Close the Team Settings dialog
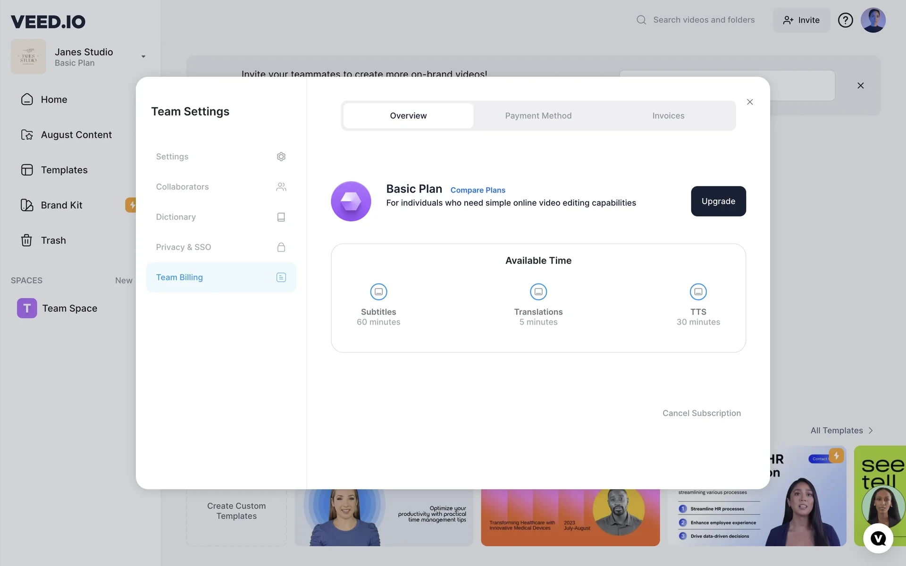This screenshot has height=566, width=906. coord(750,102)
